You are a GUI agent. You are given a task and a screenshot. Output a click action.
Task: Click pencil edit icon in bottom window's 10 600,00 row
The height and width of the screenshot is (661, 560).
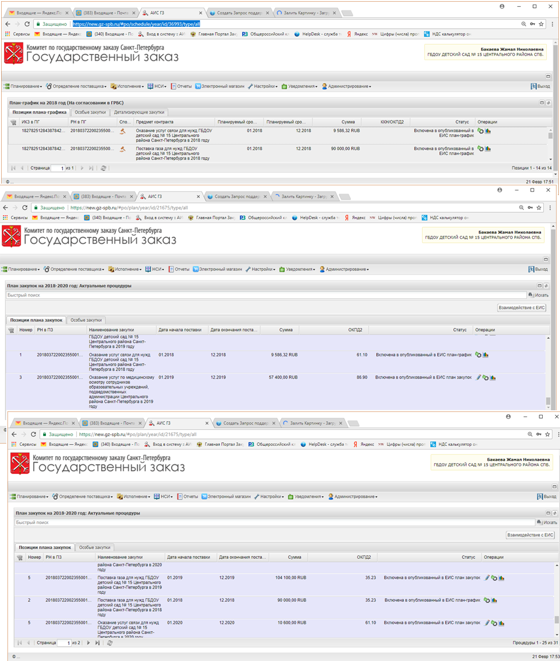(x=487, y=623)
